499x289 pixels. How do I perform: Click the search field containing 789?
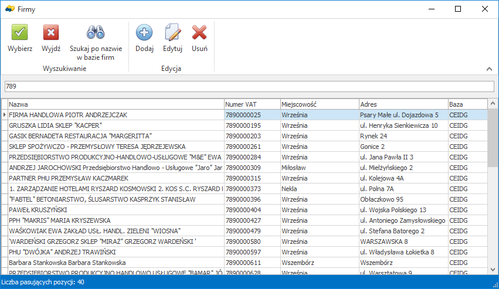click(249, 87)
